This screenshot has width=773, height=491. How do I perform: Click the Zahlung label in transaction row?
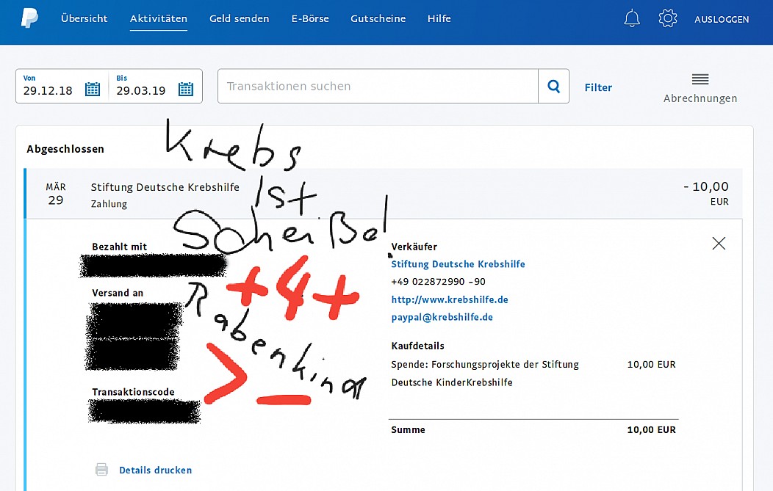(x=109, y=204)
